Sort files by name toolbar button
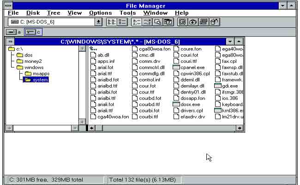 pyautogui.click(x=137, y=22)
